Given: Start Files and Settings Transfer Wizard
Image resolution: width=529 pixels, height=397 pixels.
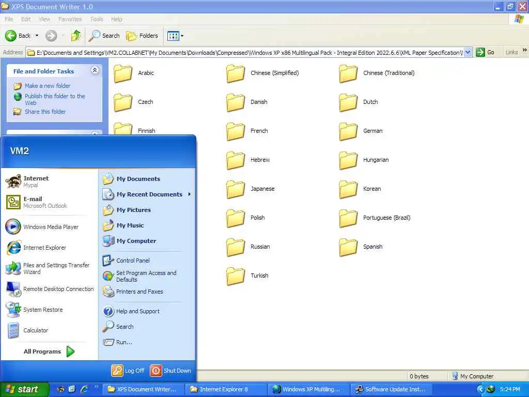Looking at the screenshot, I should tap(50, 268).
